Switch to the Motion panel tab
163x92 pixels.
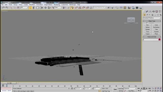pyautogui.click(x=154, y=11)
